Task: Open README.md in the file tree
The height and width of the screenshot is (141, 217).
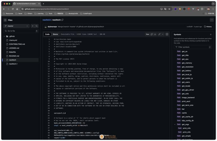Action: [x=14, y=56]
